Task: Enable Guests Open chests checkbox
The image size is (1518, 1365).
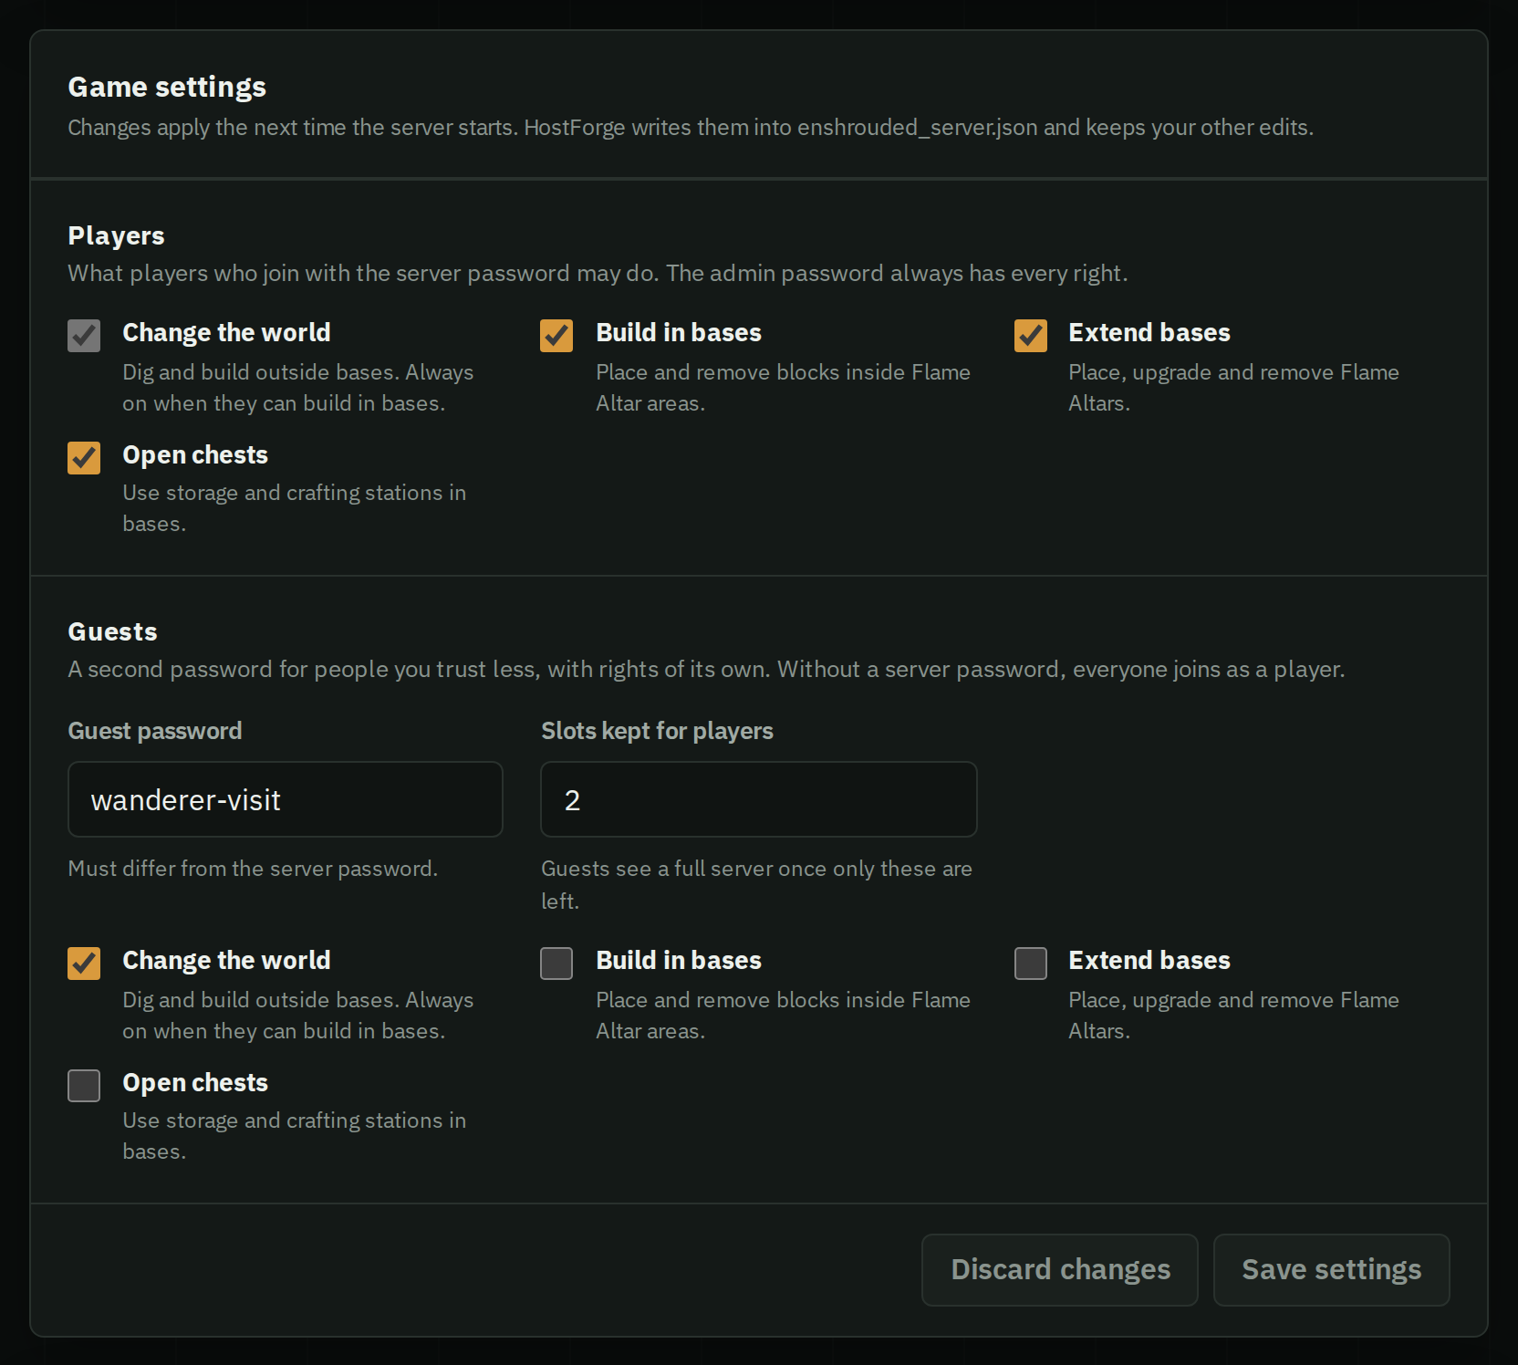Action: pos(84,1086)
